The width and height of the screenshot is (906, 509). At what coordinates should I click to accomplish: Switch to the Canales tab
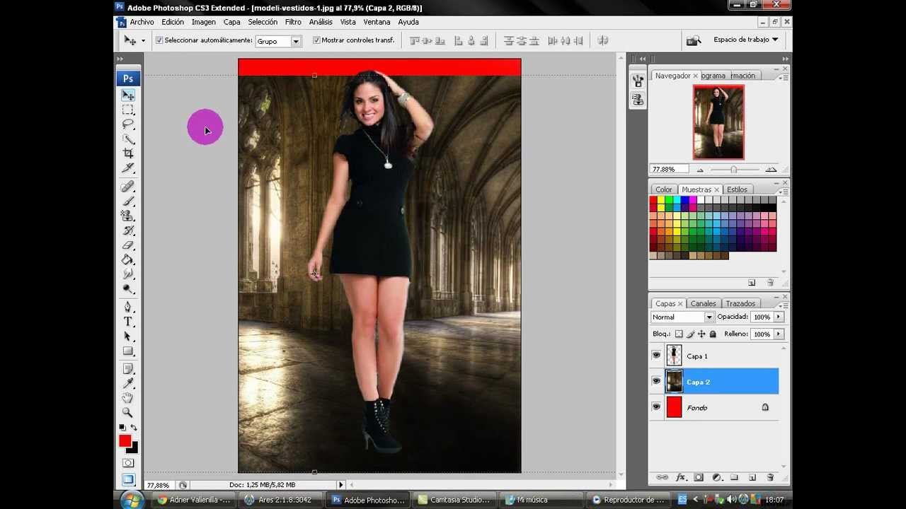click(703, 303)
